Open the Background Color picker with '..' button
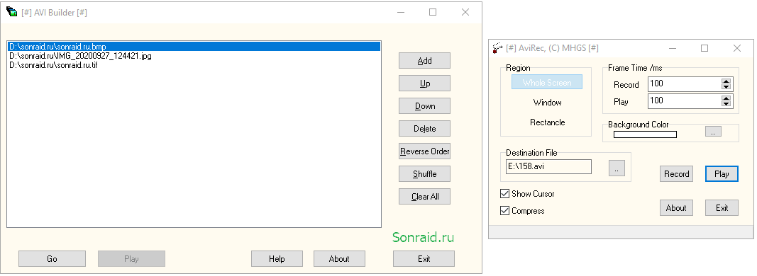The height and width of the screenshot is (276, 757). [713, 131]
